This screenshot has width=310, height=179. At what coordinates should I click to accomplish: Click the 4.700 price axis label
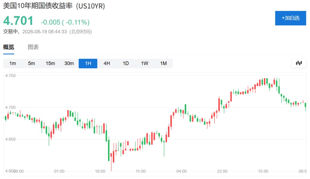click(x=10, y=107)
